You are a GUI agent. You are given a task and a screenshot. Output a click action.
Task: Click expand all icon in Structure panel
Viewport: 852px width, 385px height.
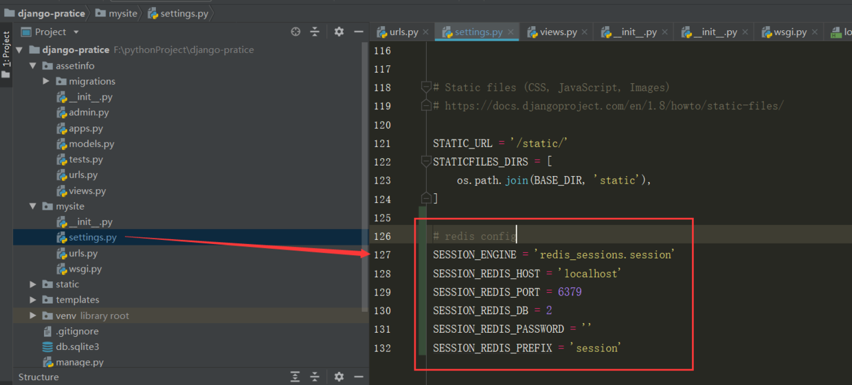[295, 377]
